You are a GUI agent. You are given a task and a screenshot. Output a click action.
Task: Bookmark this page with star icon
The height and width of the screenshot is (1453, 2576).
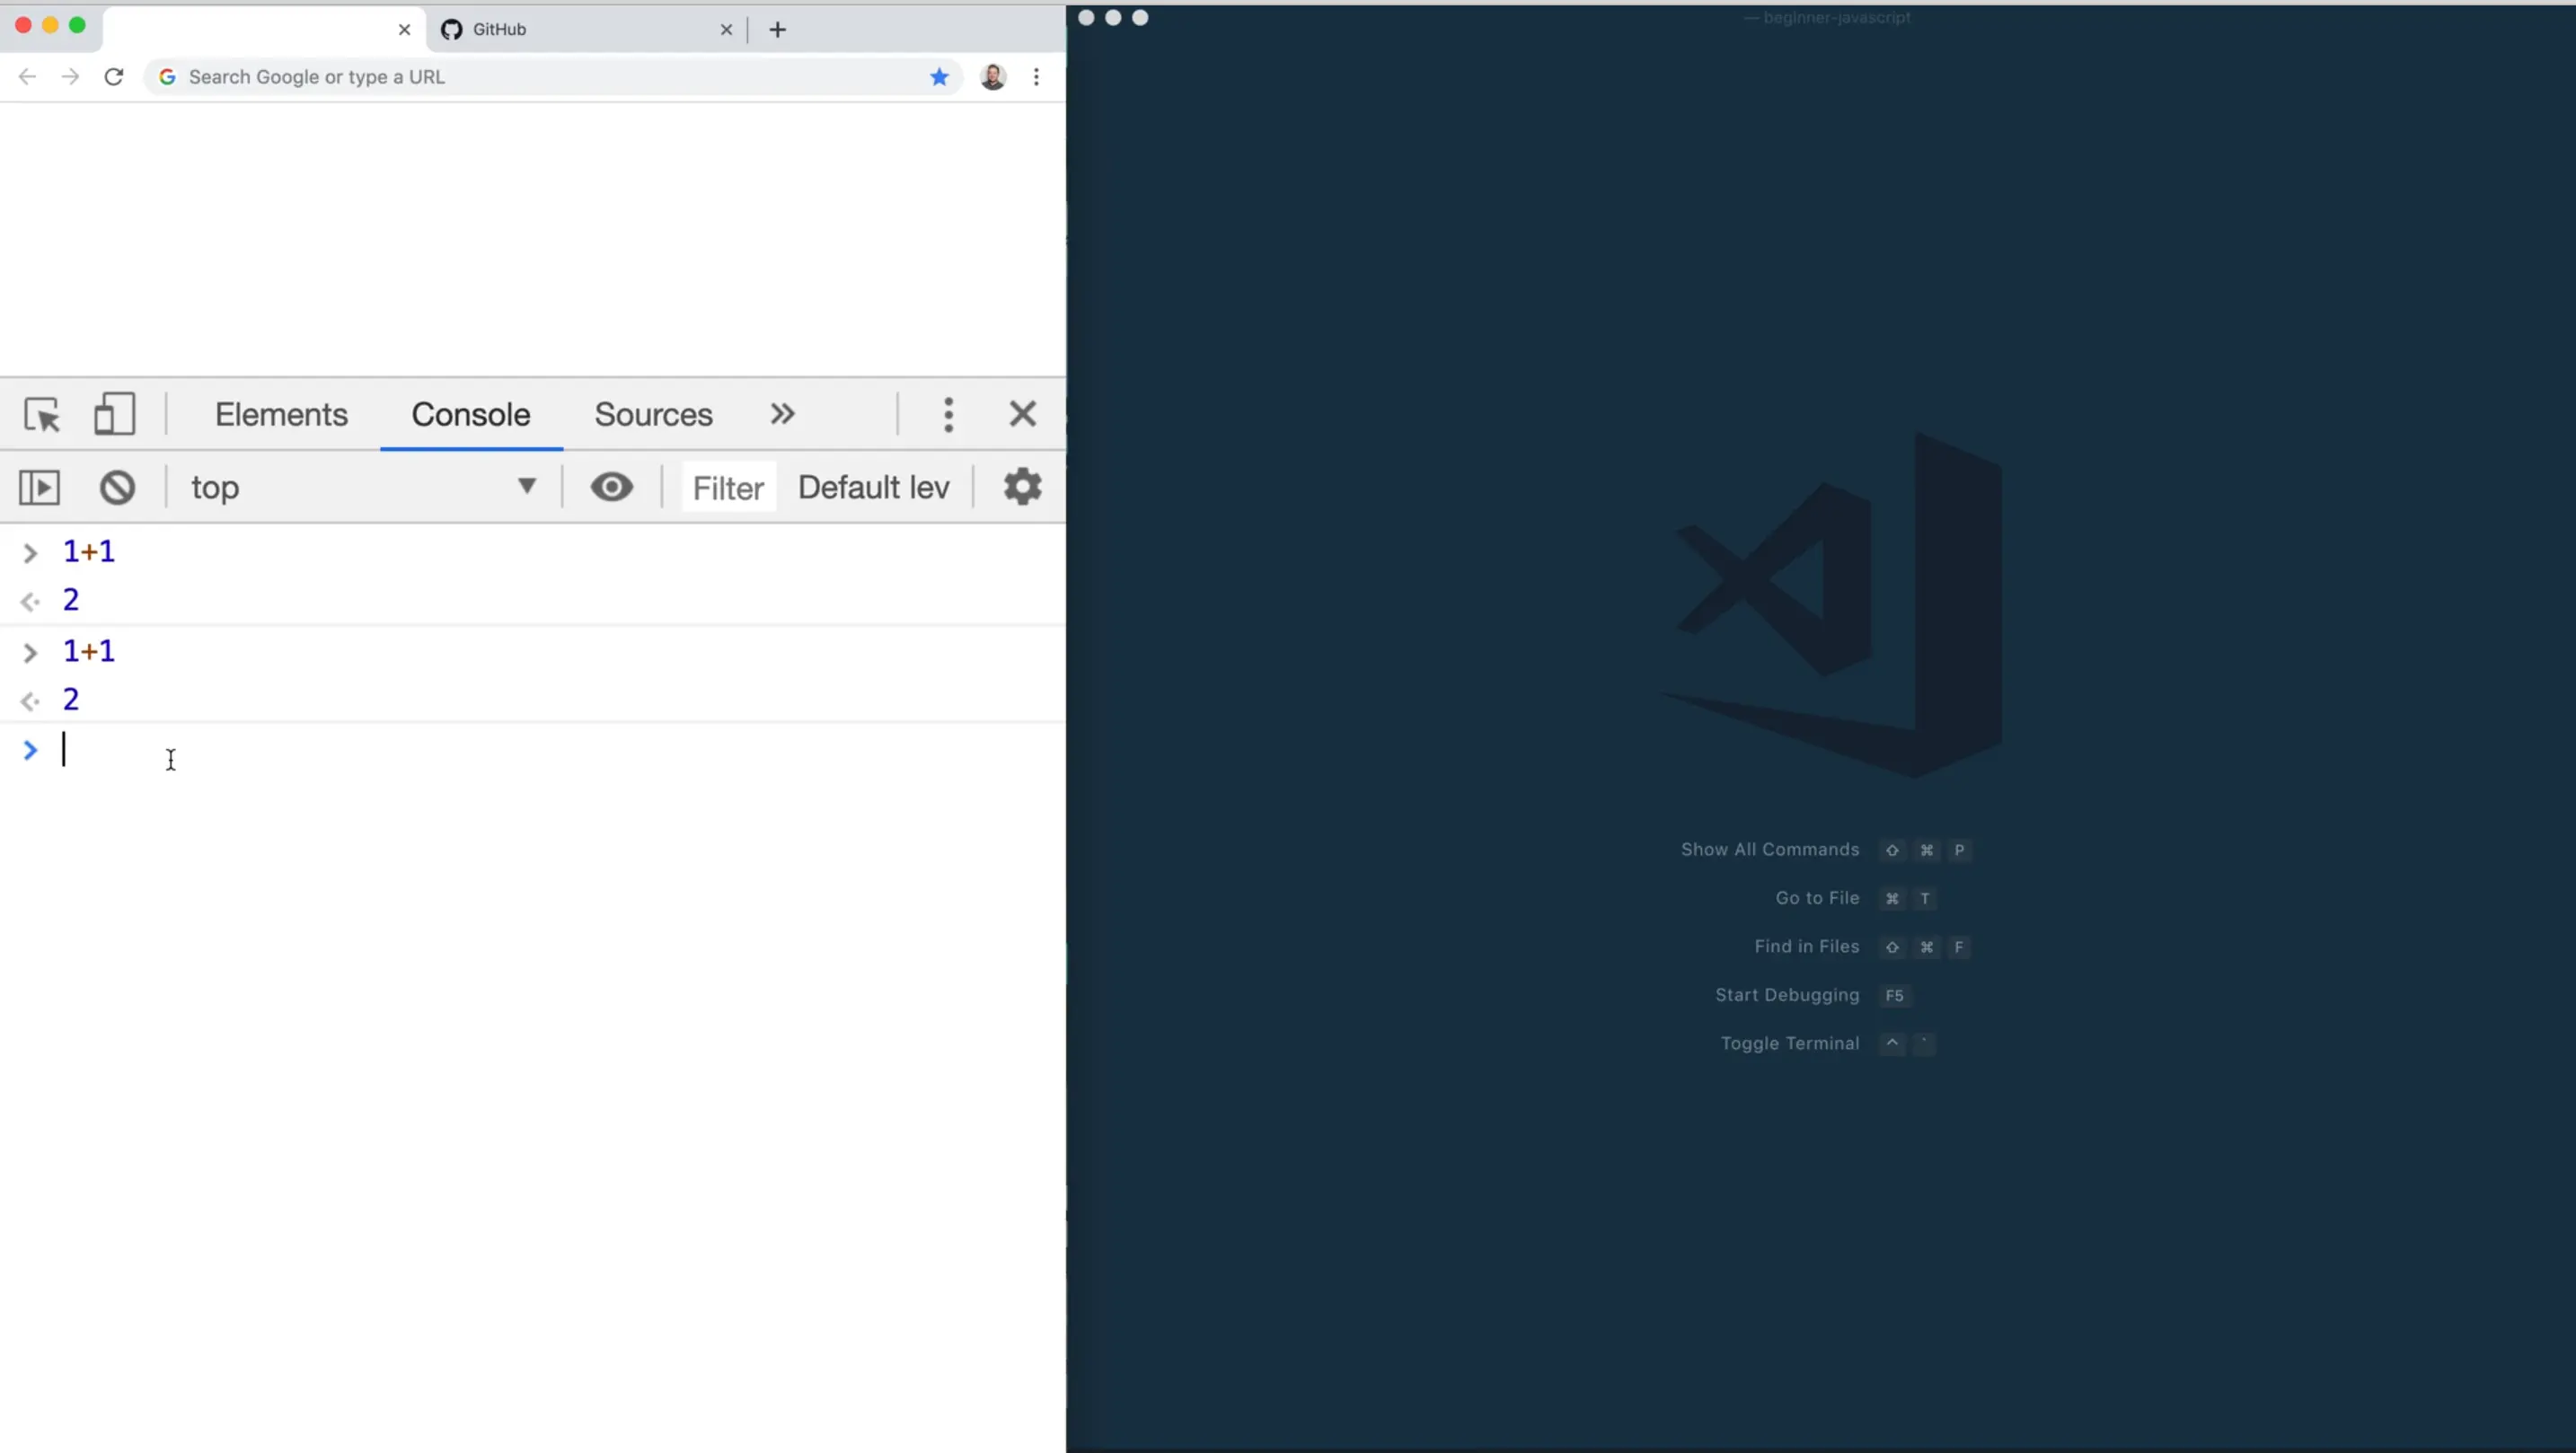(938, 77)
